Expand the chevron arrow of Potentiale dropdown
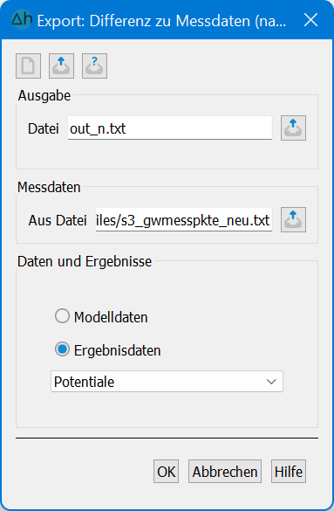Screen dimensions: 334x511 (271, 382)
